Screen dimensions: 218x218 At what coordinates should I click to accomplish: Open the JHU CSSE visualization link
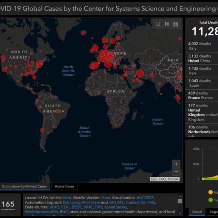145,198
